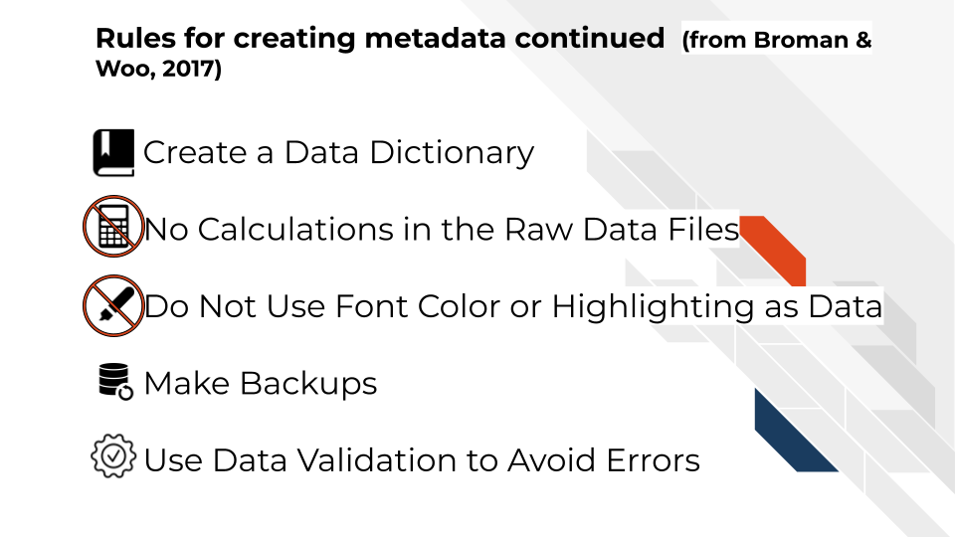This screenshot has width=955, height=537.
Task: Select the crossed-out calculator icon
Action: click(112, 229)
